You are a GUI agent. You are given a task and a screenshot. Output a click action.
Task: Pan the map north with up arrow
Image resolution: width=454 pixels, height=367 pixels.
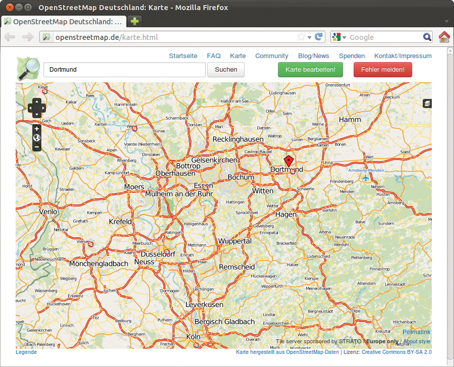pyautogui.click(x=36, y=101)
